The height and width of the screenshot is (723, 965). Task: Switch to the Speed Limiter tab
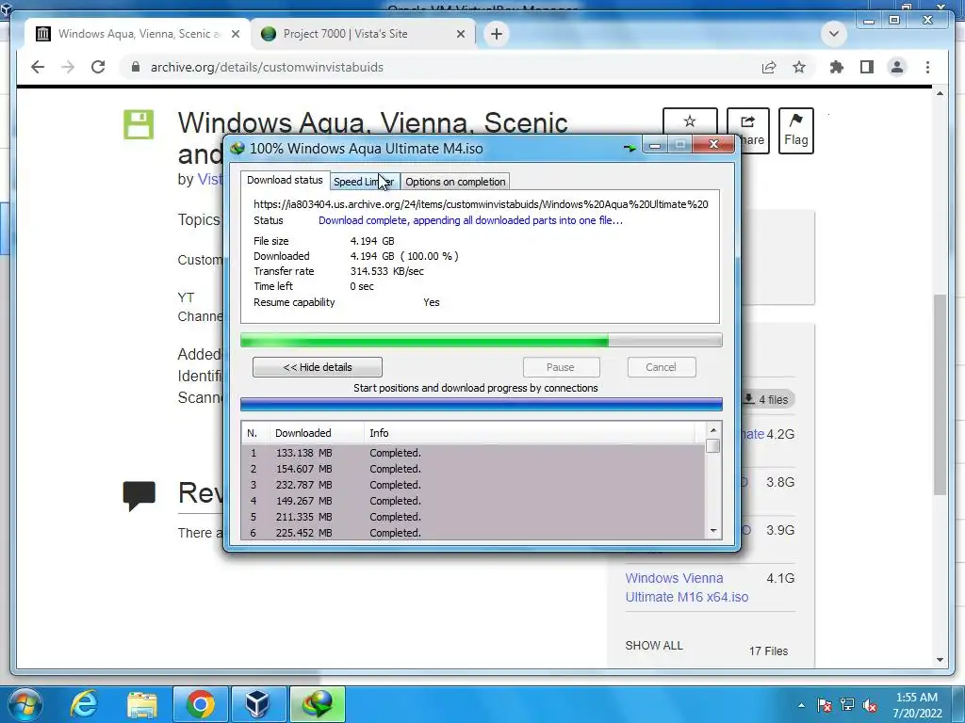[x=365, y=182]
